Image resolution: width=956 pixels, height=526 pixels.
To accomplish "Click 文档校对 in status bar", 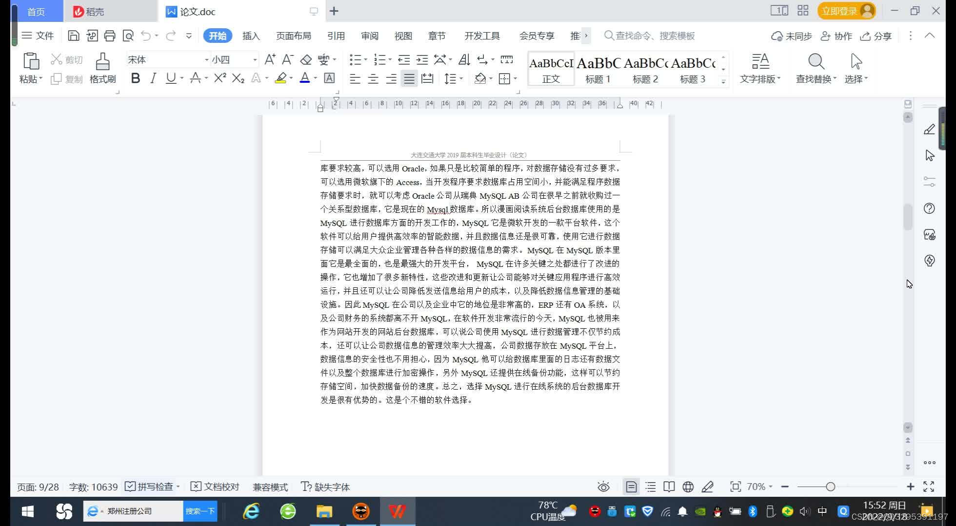I will point(215,487).
